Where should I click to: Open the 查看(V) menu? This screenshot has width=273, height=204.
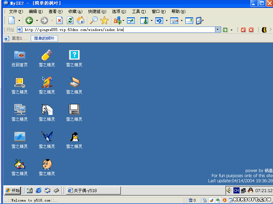[56, 12]
